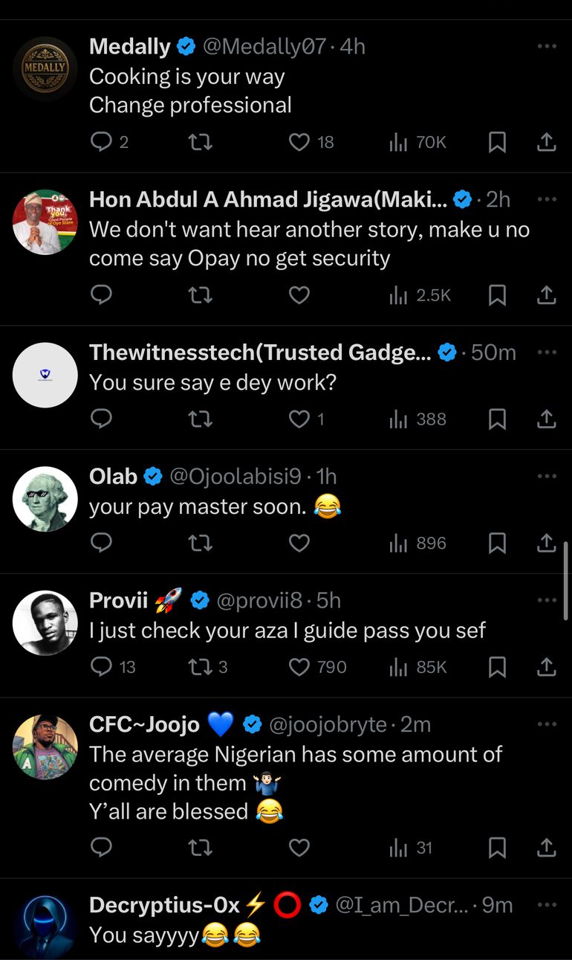Bookmark Olab's pay master reply
The width and height of the screenshot is (572, 960).
[497, 544]
